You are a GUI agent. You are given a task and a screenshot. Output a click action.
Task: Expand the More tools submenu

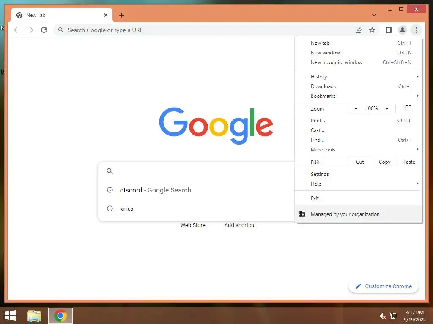tap(358, 150)
